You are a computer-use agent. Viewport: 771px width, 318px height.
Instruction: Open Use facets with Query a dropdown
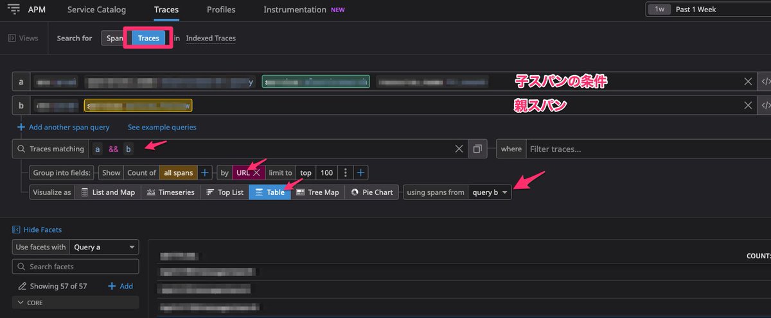(x=104, y=247)
